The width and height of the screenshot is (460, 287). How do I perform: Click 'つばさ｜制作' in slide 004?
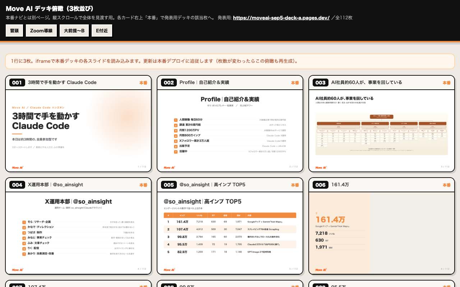(35, 232)
